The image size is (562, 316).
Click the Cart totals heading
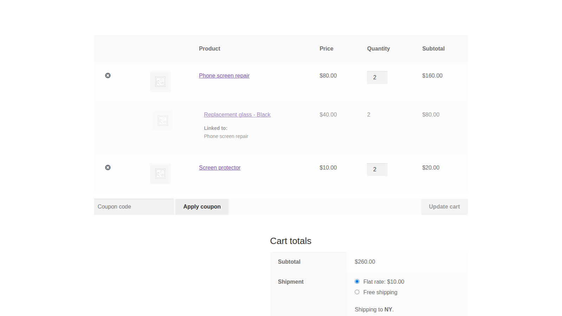[x=290, y=241]
